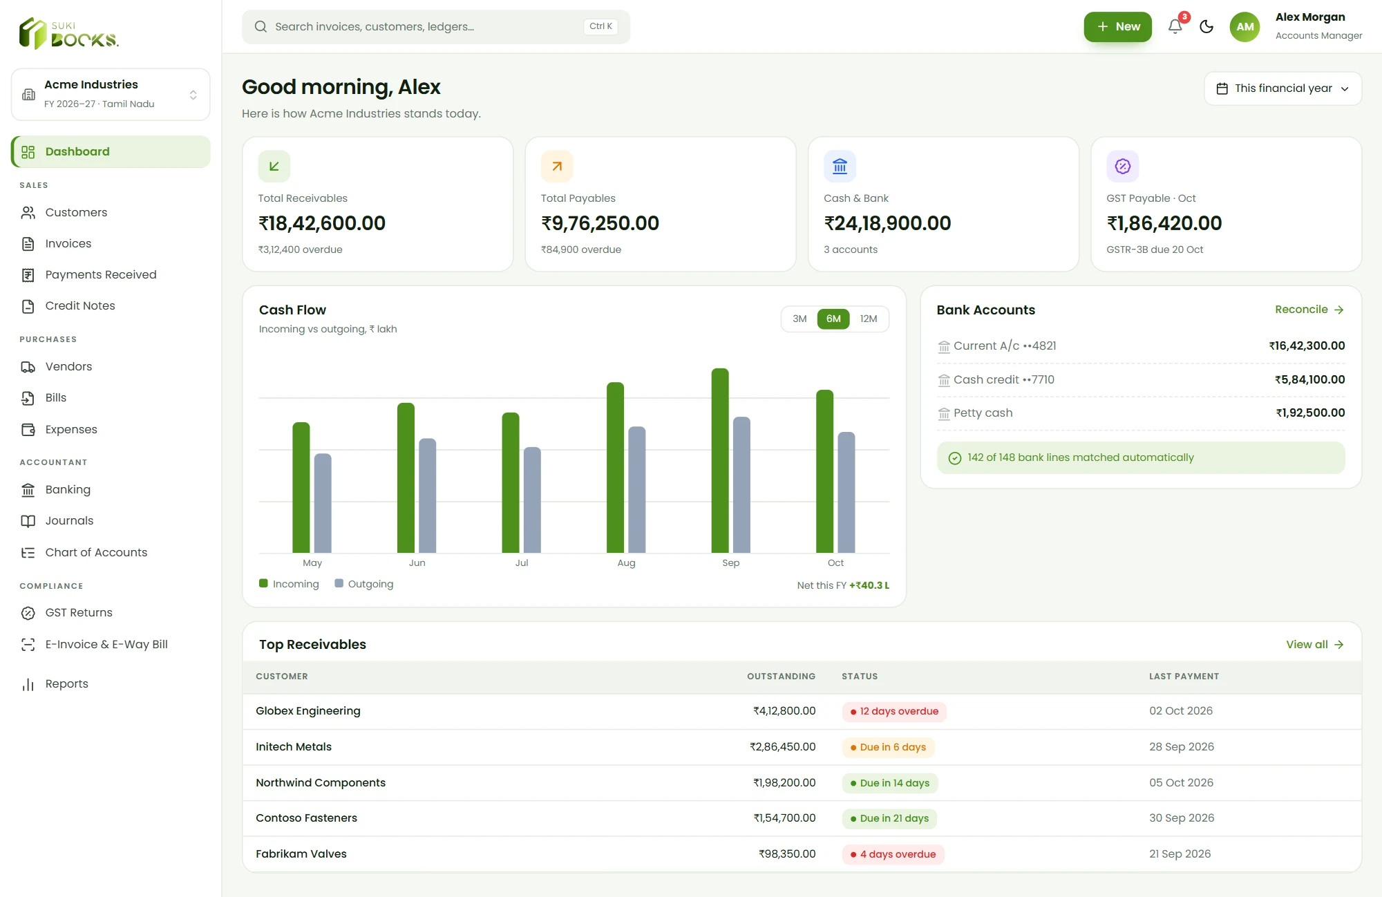Open the notifications bell
This screenshot has width=1382, height=897.
1175,26
